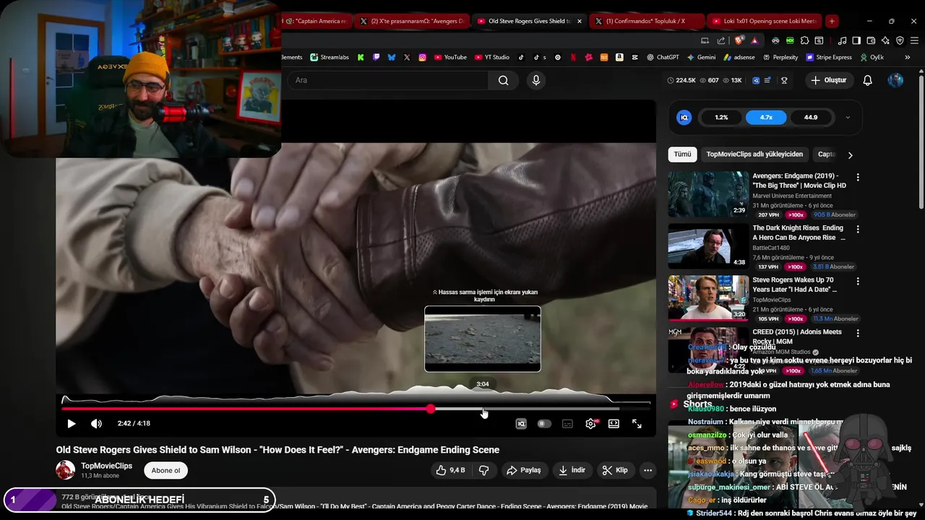Viewport: 925px width, 520px height.
Task: Open the TopMovieClips channel link
Action: 106,466
